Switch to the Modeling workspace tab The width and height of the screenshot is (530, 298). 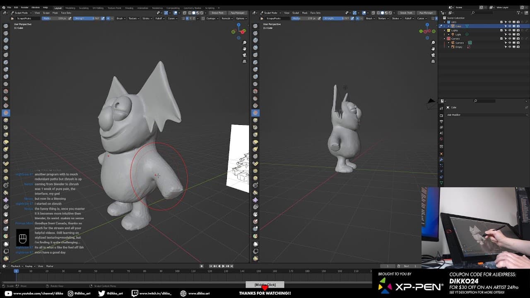[70, 8]
